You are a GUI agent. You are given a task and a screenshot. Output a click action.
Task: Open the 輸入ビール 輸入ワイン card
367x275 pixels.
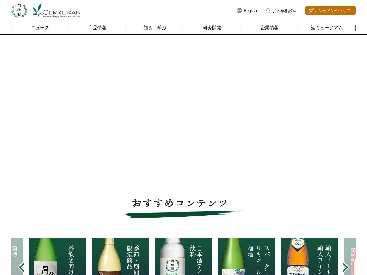[x=310, y=257]
